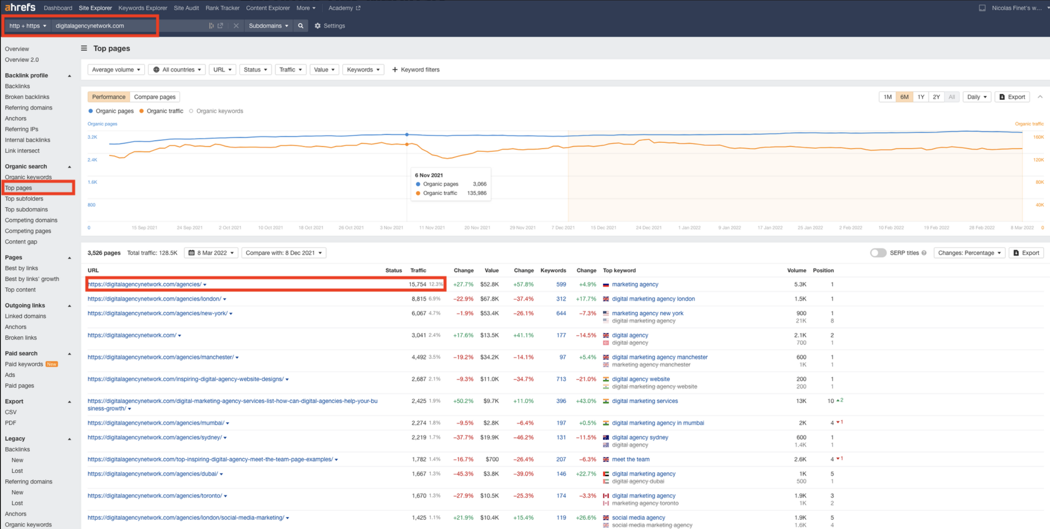Click the site structure icon in search bar

click(211, 26)
